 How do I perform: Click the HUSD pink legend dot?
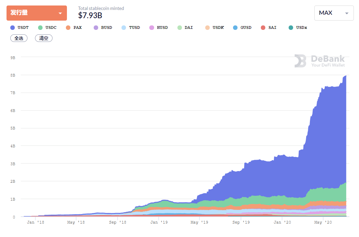click(152, 27)
